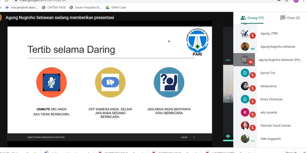This screenshot has width=307, height=153.
Task: Click the camera icon in the address bar
Action: tap(279, 0)
